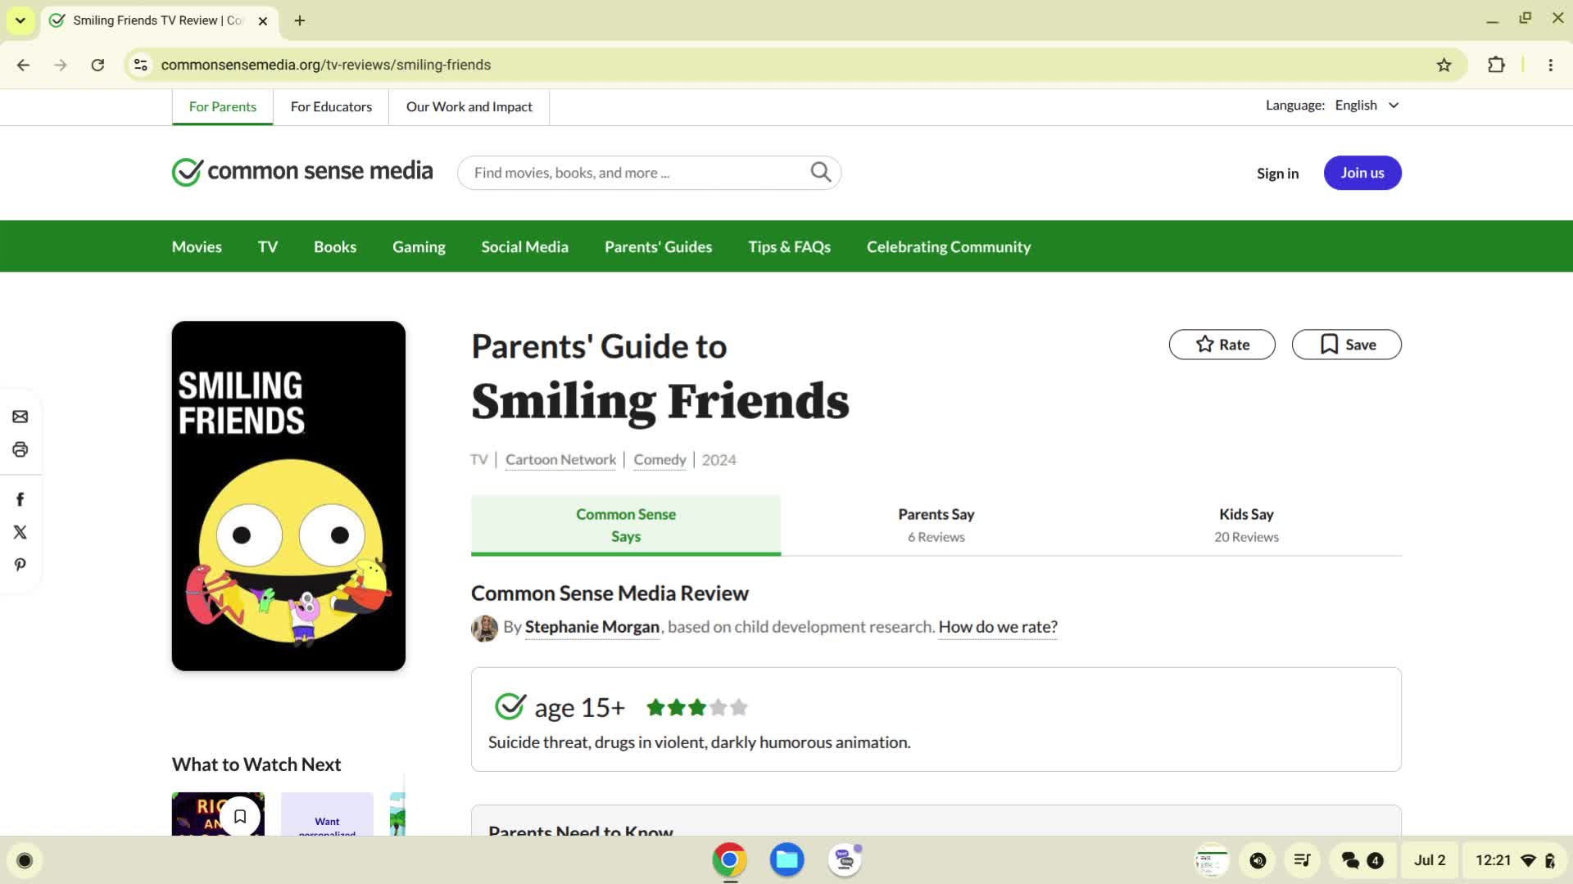The image size is (1573, 884).
Task: Open the Books menu
Action: point(335,246)
